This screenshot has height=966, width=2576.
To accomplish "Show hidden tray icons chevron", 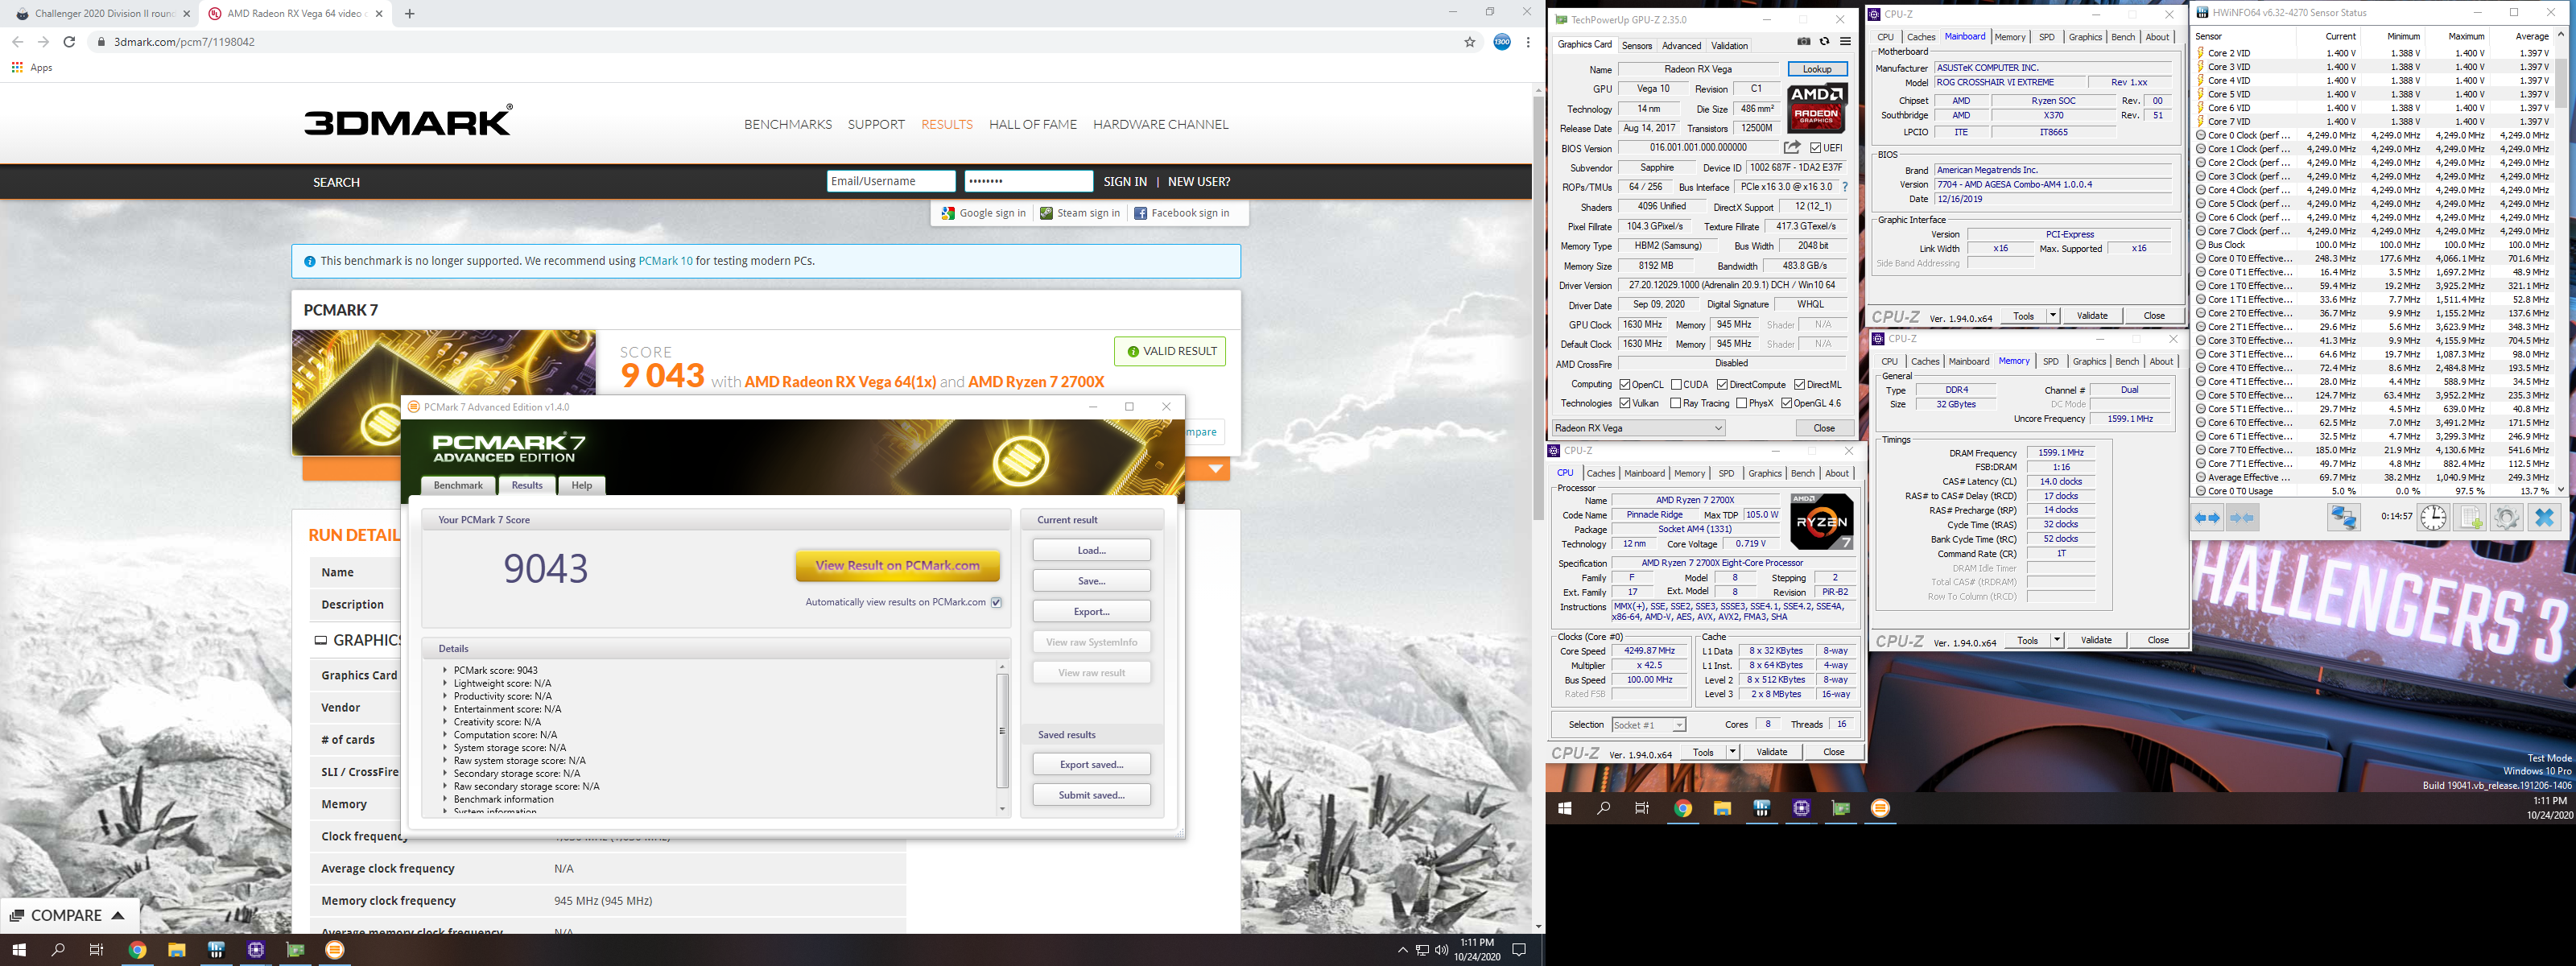I will (1402, 950).
